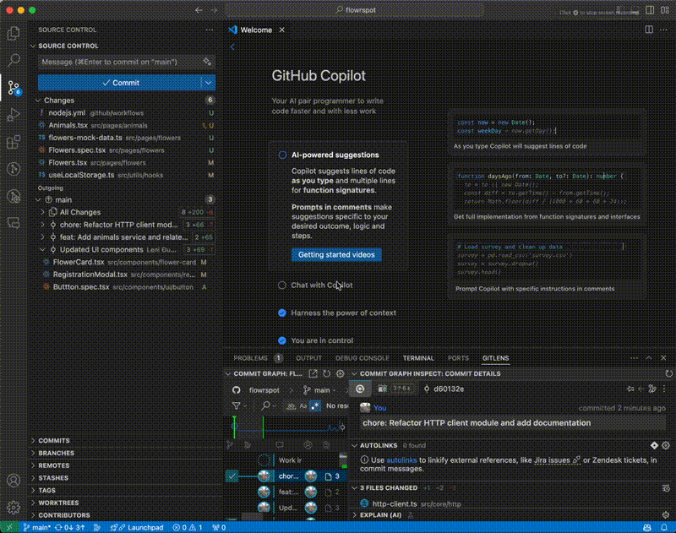Expand chore: Refactor HTTP client commit
The width and height of the screenshot is (676, 533).
point(42,225)
